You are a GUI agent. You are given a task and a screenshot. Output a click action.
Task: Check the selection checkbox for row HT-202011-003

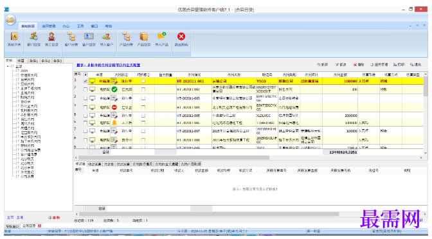85,98
